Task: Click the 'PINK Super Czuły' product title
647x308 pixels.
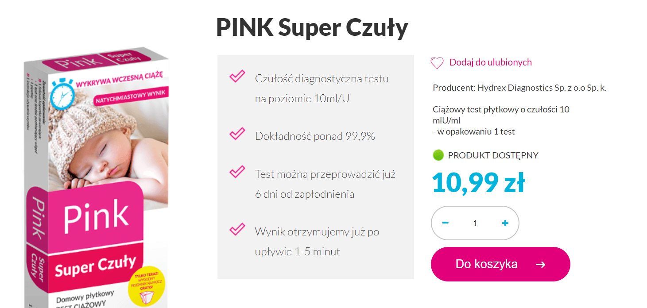Action: 312,27
